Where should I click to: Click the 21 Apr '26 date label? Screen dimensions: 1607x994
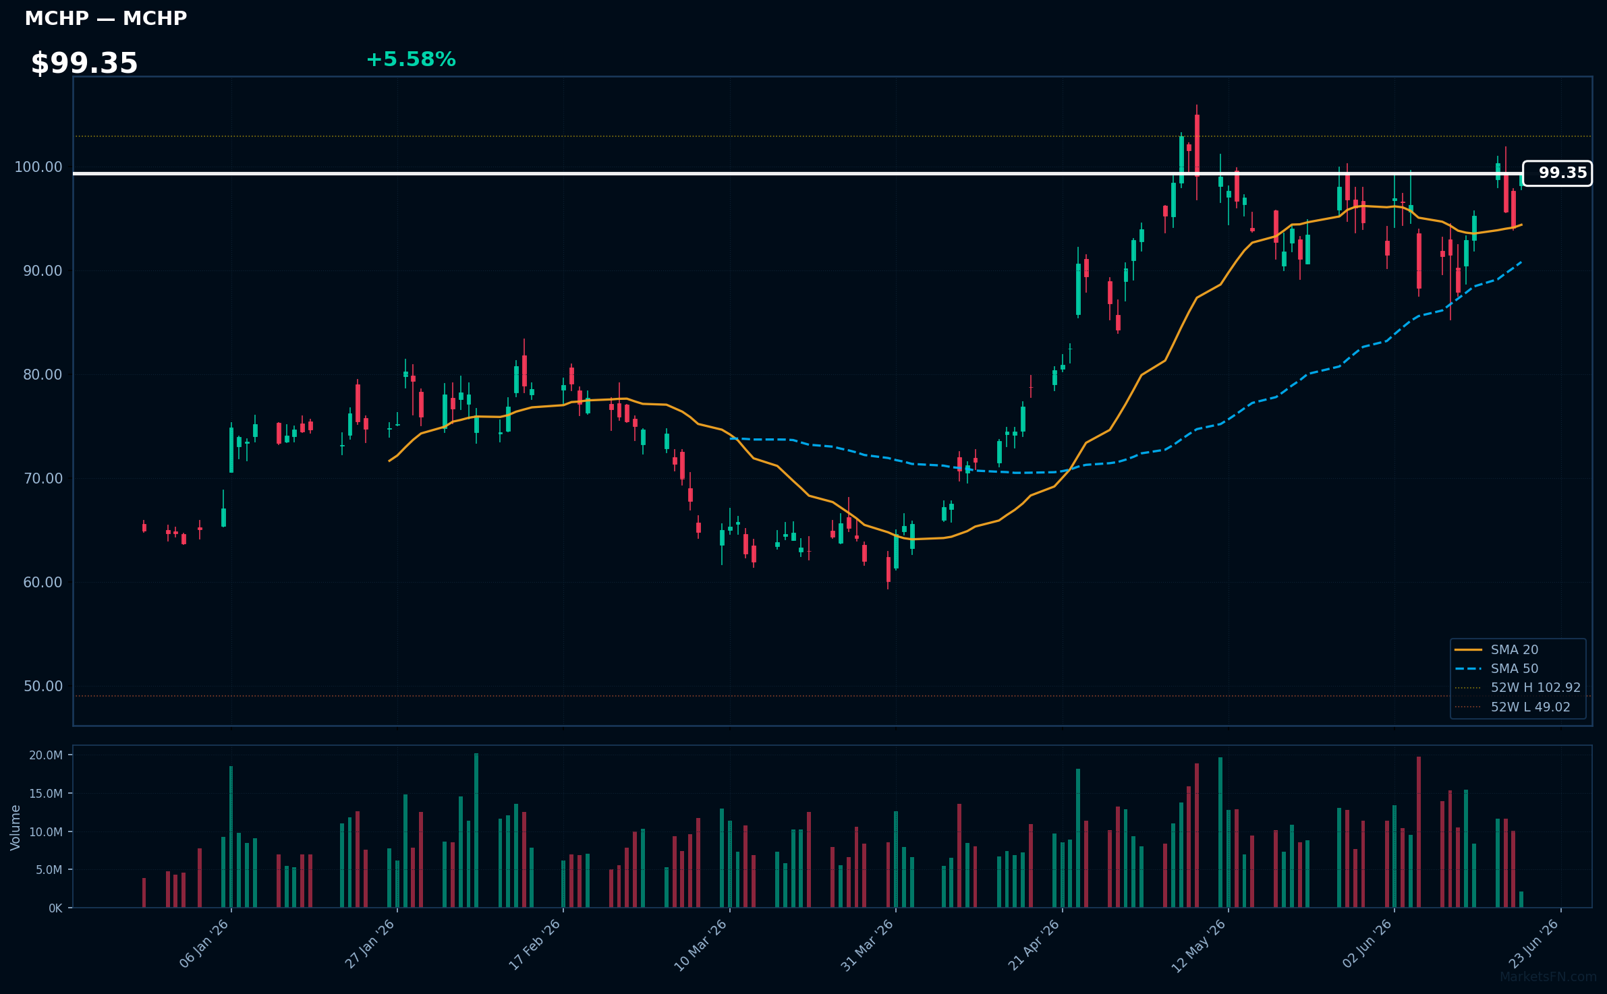1034,945
